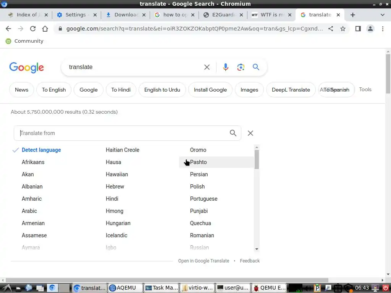Choose Hebrew as source language
The image size is (391, 293).
115,187
